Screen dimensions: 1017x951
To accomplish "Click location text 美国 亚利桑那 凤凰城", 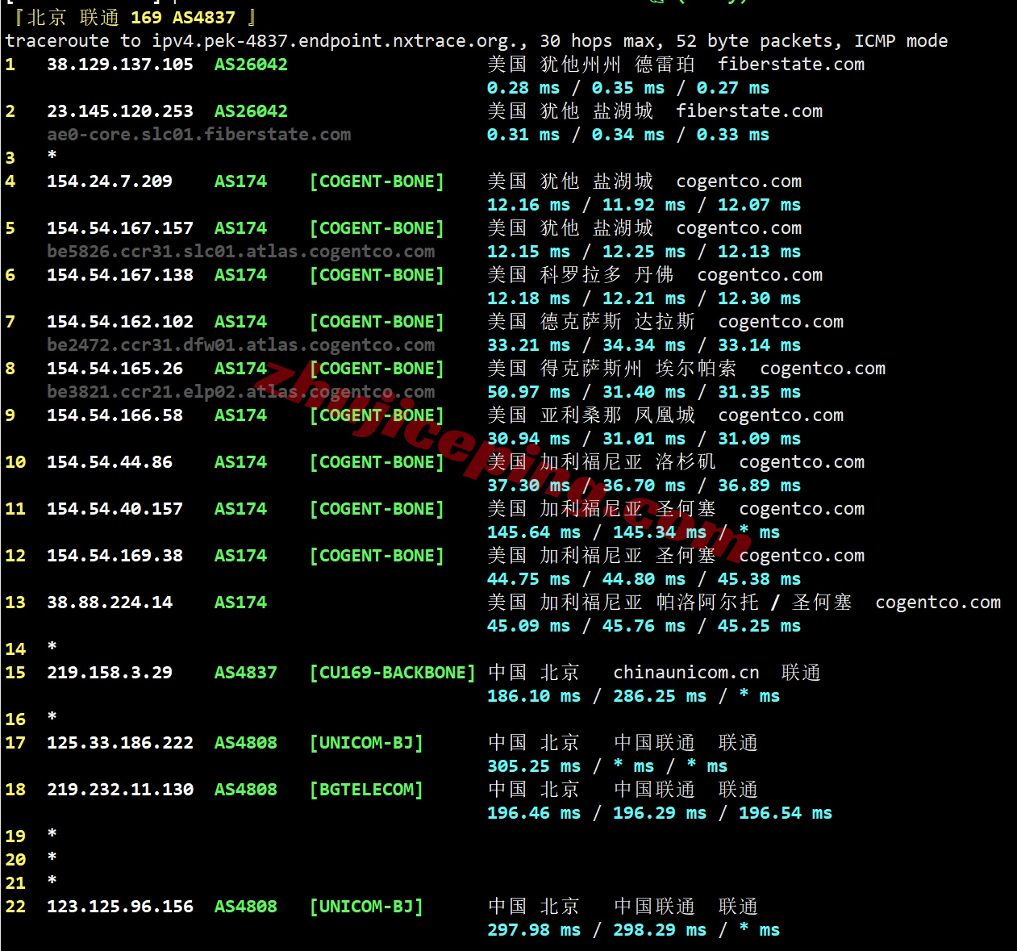I will 591,415.
